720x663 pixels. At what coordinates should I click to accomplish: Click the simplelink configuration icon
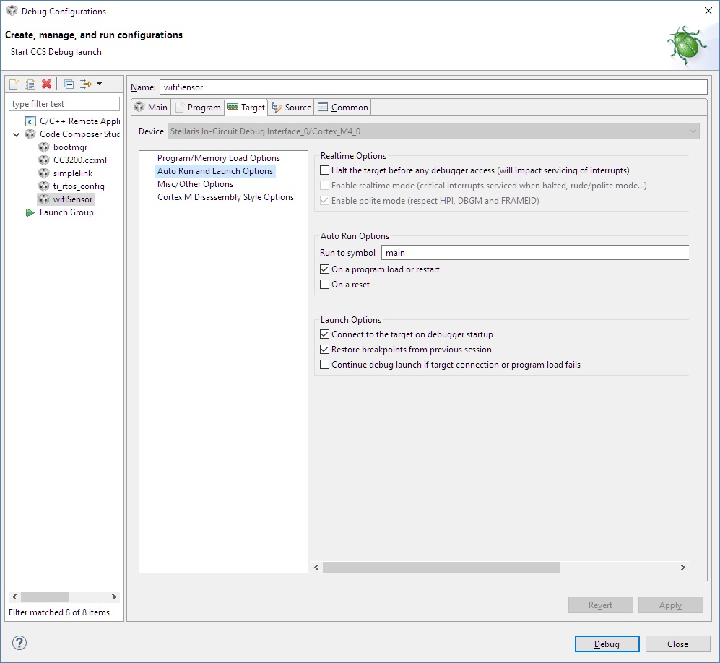point(44,173)
